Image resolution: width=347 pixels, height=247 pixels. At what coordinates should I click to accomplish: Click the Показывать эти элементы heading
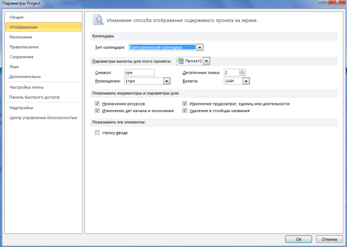pos(119,122)
